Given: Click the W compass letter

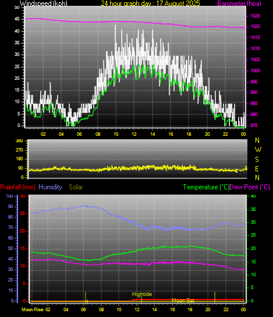Looking at the screenshot, I should pos(258,150).
